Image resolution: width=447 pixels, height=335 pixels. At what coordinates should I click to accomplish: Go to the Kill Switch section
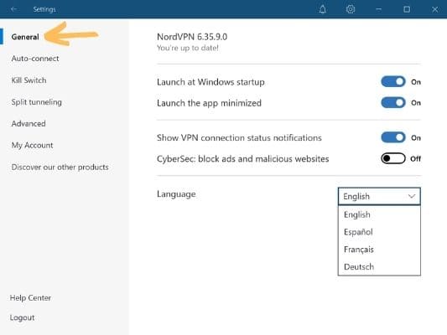point(29,80)
